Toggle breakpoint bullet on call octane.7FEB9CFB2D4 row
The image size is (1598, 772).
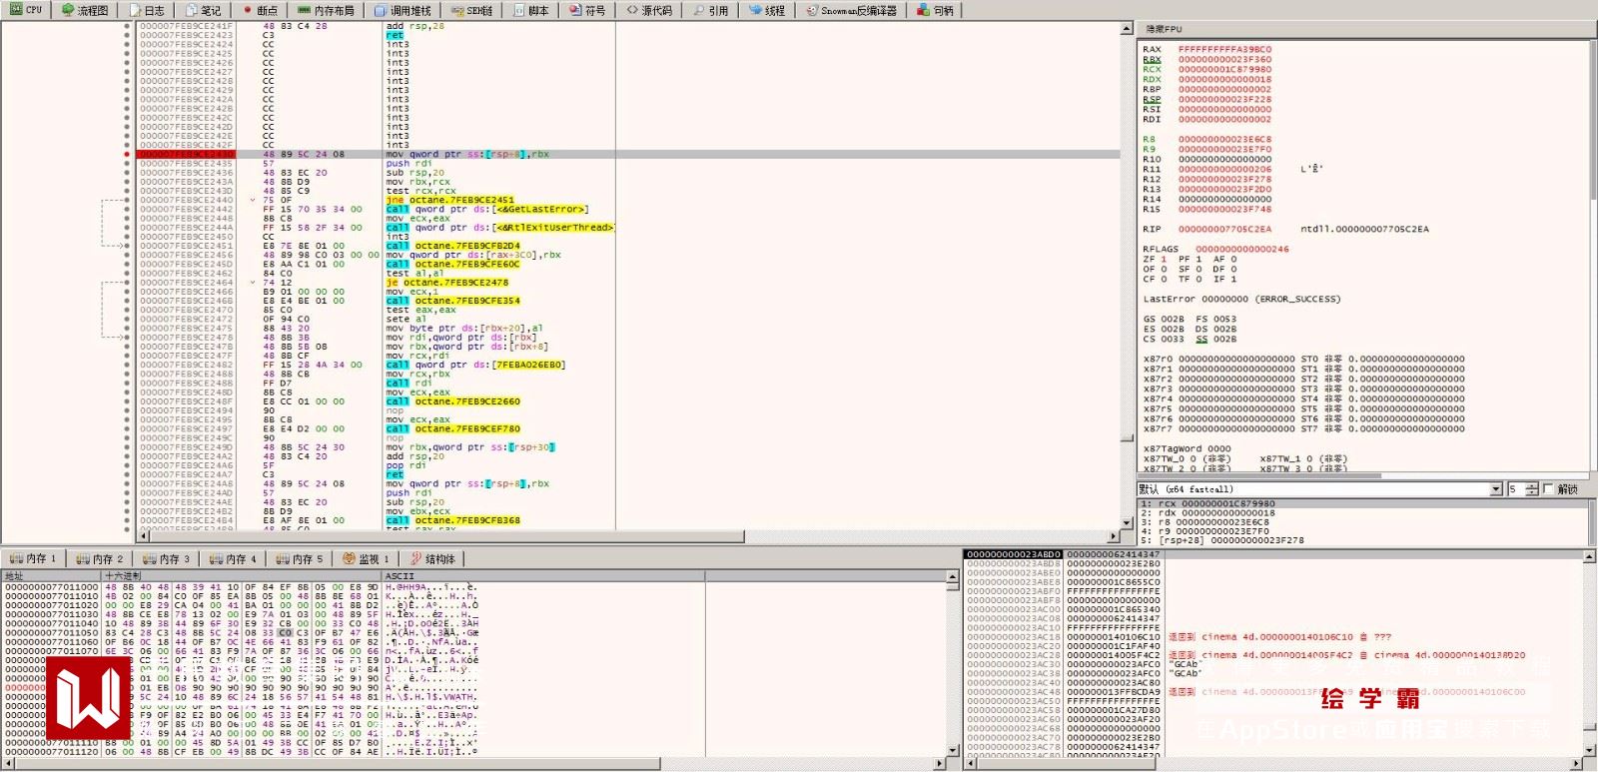click(x=127, y=246)
